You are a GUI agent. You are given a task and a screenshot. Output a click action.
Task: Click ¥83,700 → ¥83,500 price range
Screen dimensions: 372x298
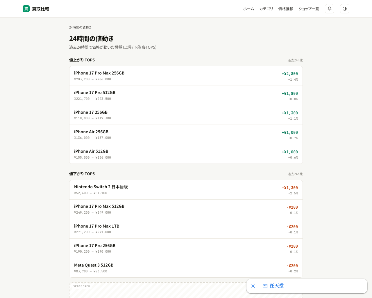91,271
